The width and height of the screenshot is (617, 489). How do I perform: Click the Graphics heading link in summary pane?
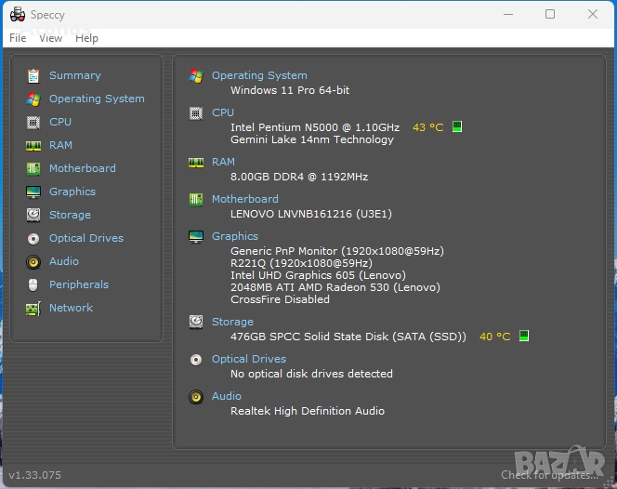(x=235, y=236)
